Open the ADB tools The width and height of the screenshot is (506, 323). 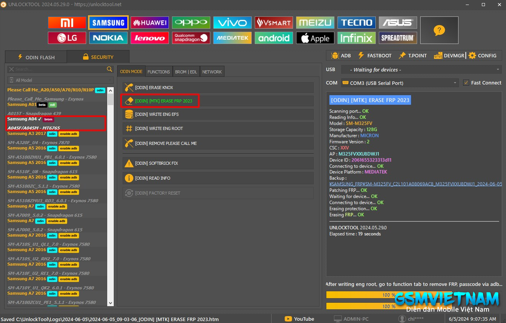[341, 55]
